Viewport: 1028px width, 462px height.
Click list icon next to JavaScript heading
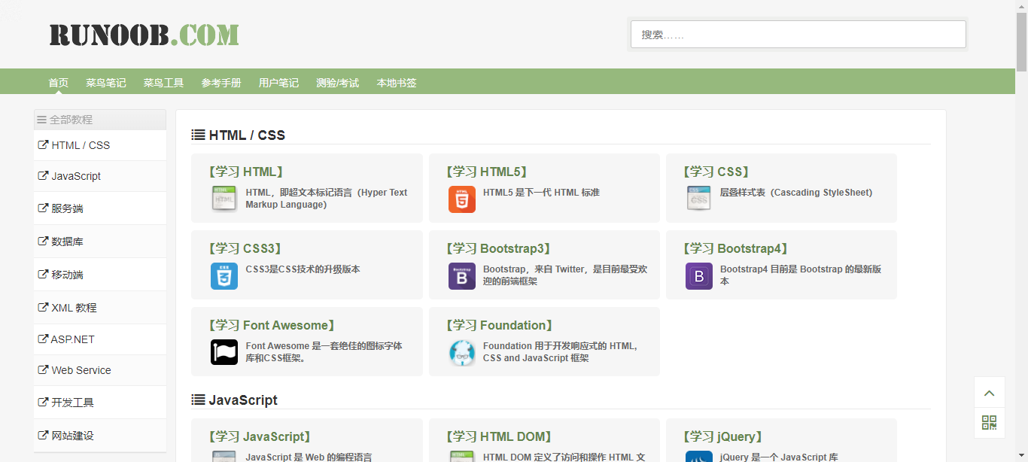[198, 400]
